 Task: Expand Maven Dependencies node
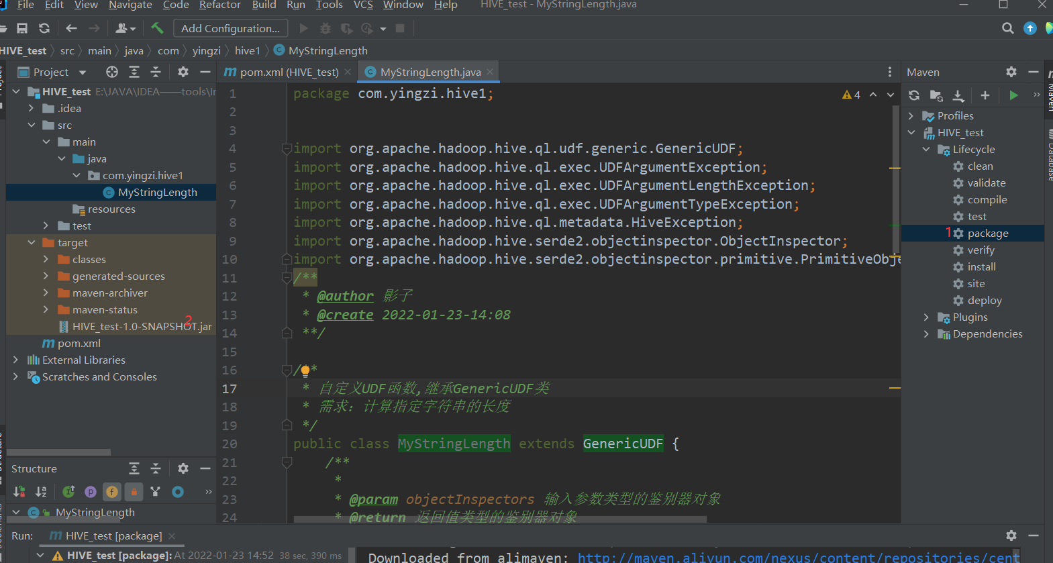(x=926, y=334)
